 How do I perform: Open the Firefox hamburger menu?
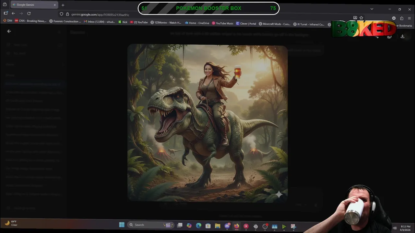pos(410,18)
